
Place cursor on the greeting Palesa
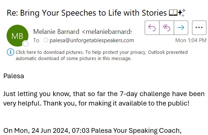point(14,76)
